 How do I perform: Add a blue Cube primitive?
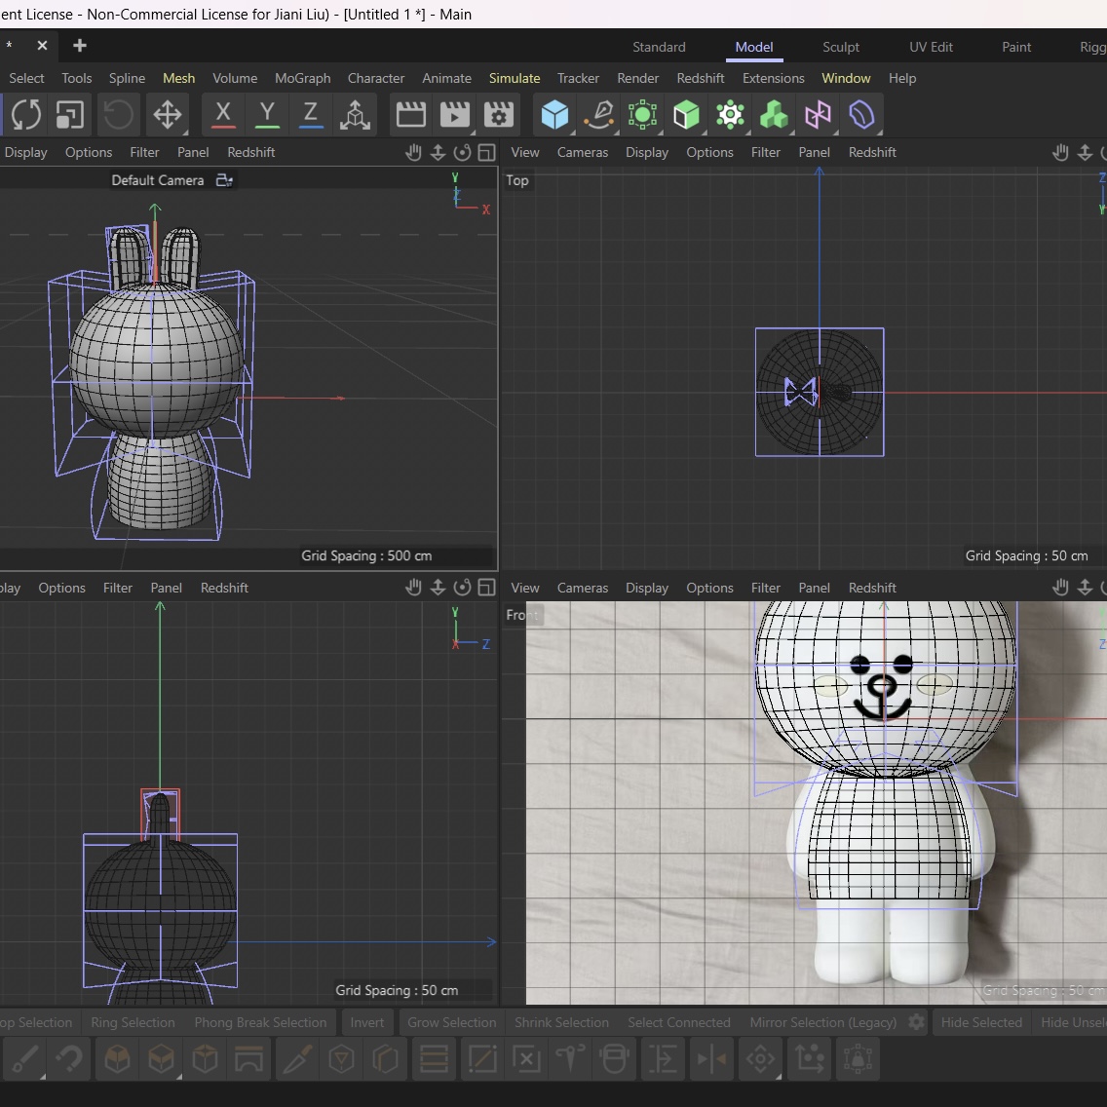(x=554, y=114)
